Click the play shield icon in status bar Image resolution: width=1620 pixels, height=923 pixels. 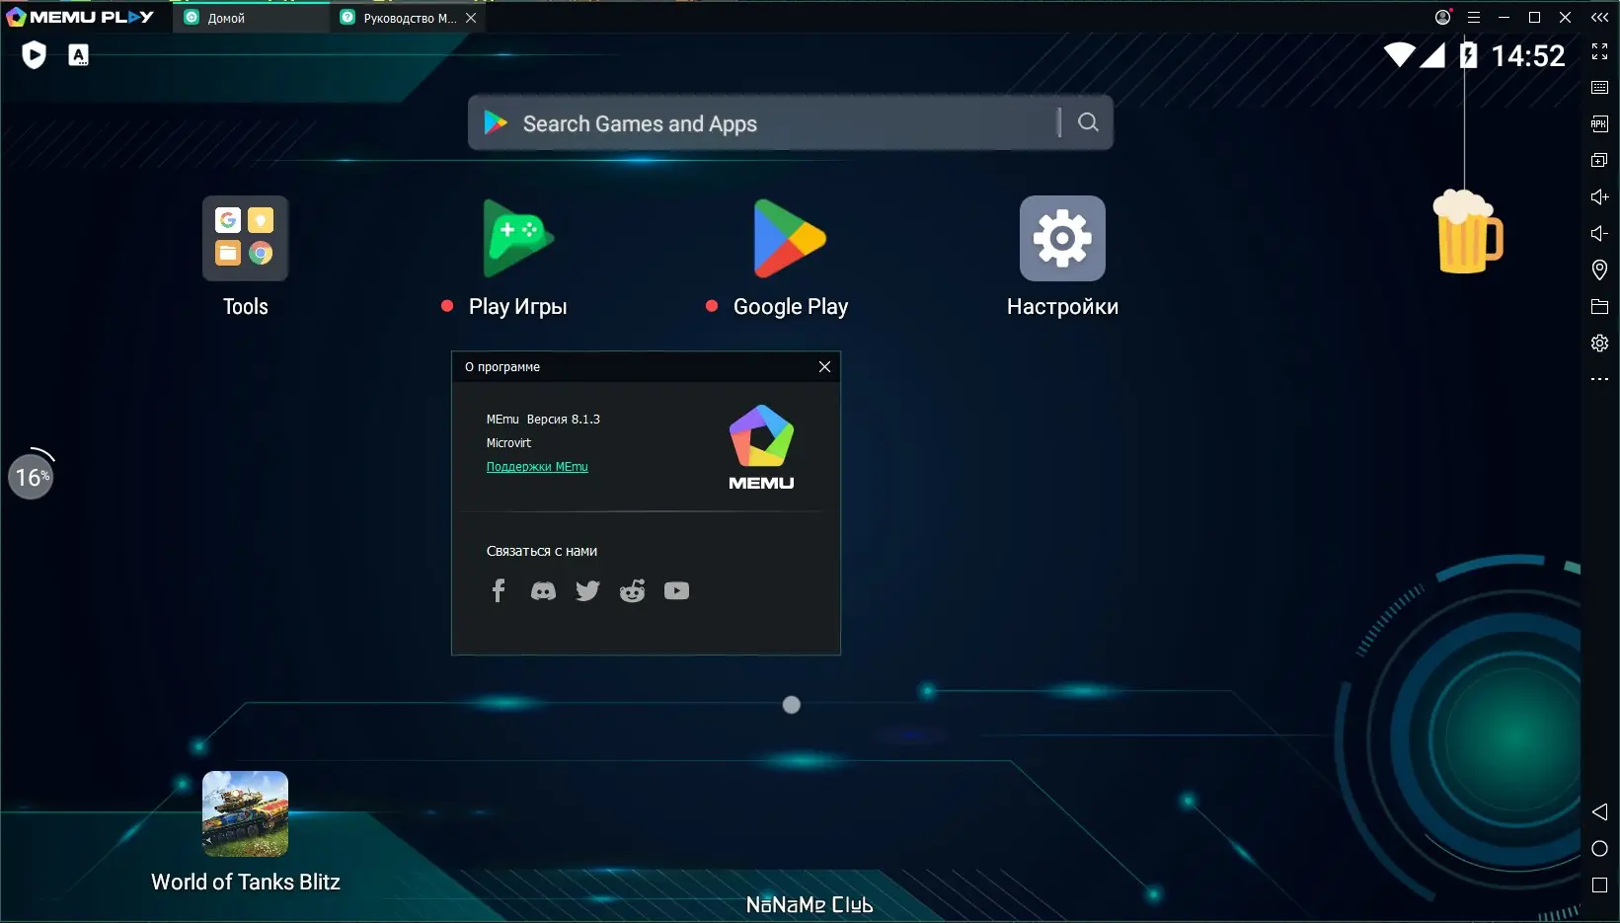[x=34, y=55]
